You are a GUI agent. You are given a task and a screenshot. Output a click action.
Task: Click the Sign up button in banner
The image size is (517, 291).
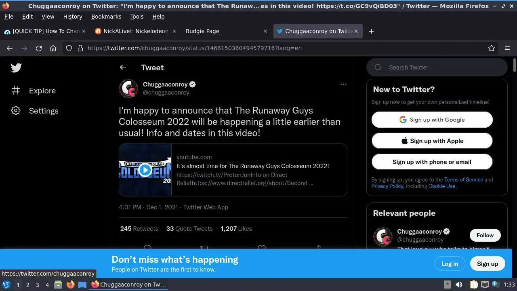pyautogui.click(x=487, y=264)
